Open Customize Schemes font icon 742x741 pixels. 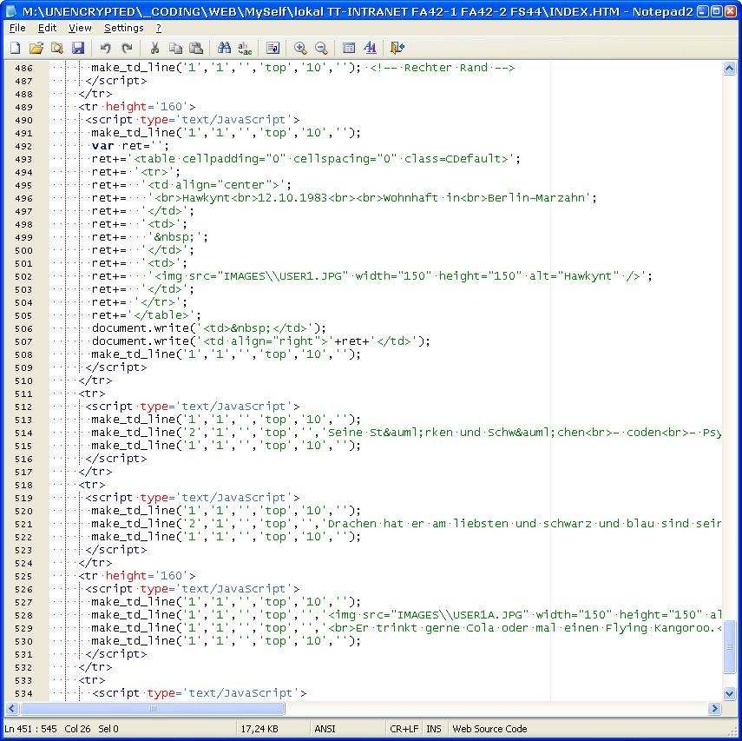point(370,48)
